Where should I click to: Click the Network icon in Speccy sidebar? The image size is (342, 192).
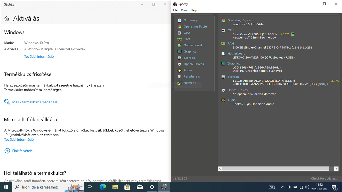[179, 83]
